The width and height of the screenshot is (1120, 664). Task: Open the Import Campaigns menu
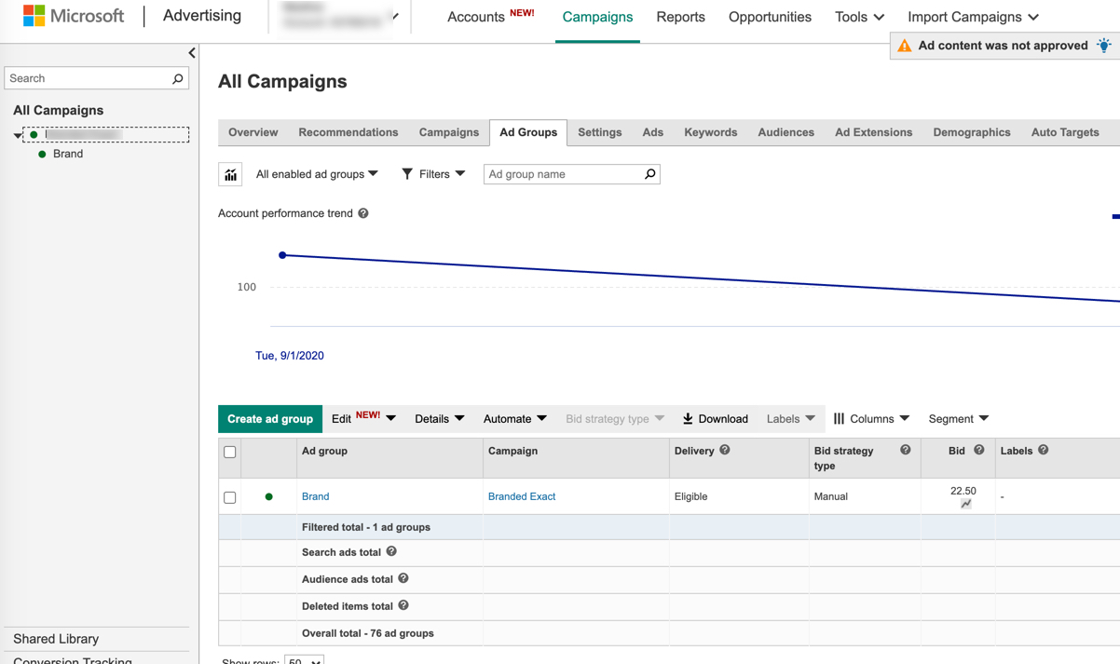point(973,17)
